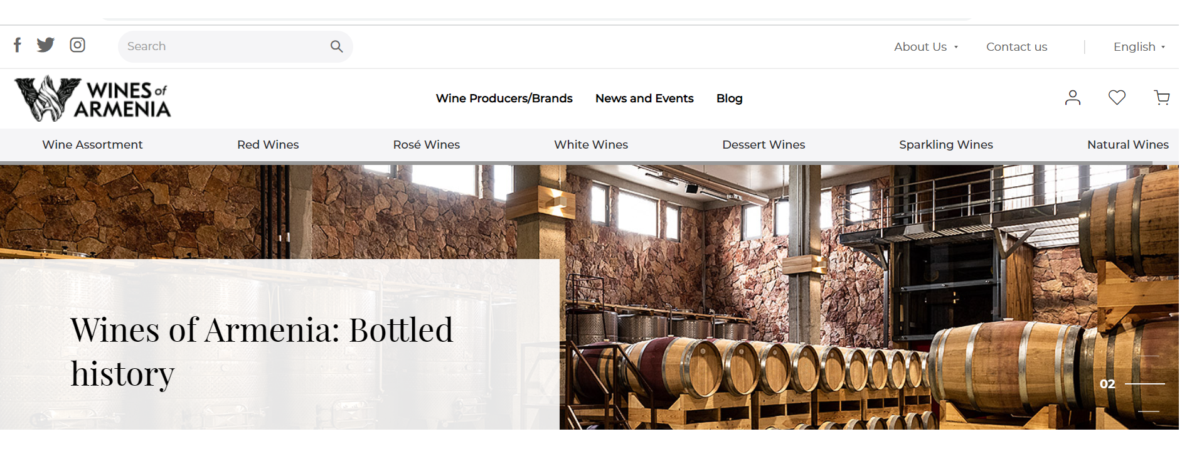The height and width of the screenshot is (461, 1182).
Task: Select the Red Wines category
Action: point(268,145)
